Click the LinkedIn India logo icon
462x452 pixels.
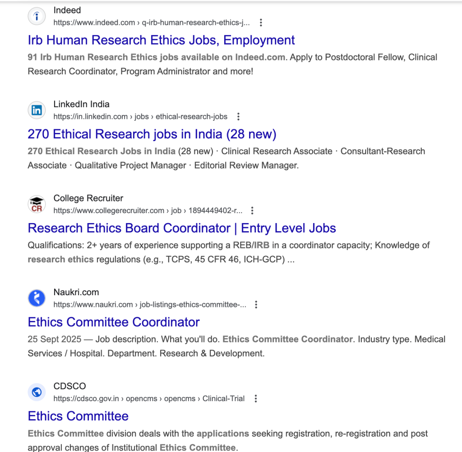click(37, 110)
